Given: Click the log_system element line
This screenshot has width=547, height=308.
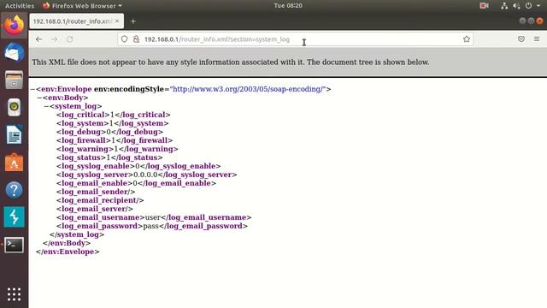Looking at the screenshot, I should [112, 123].
